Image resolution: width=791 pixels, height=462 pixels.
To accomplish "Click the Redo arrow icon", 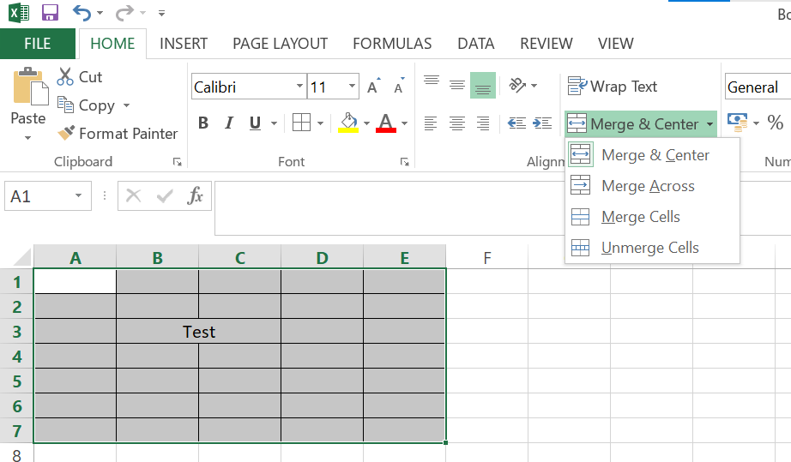I will pyautogui.click(x=124, y=13).
